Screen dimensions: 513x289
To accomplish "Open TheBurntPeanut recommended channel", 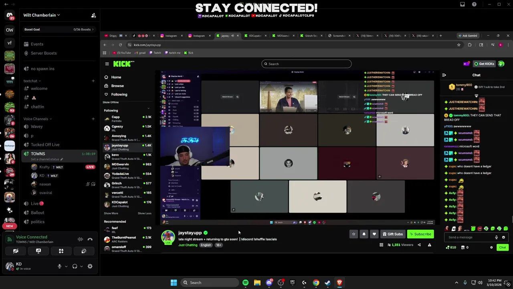I will [x=127, y=240].
